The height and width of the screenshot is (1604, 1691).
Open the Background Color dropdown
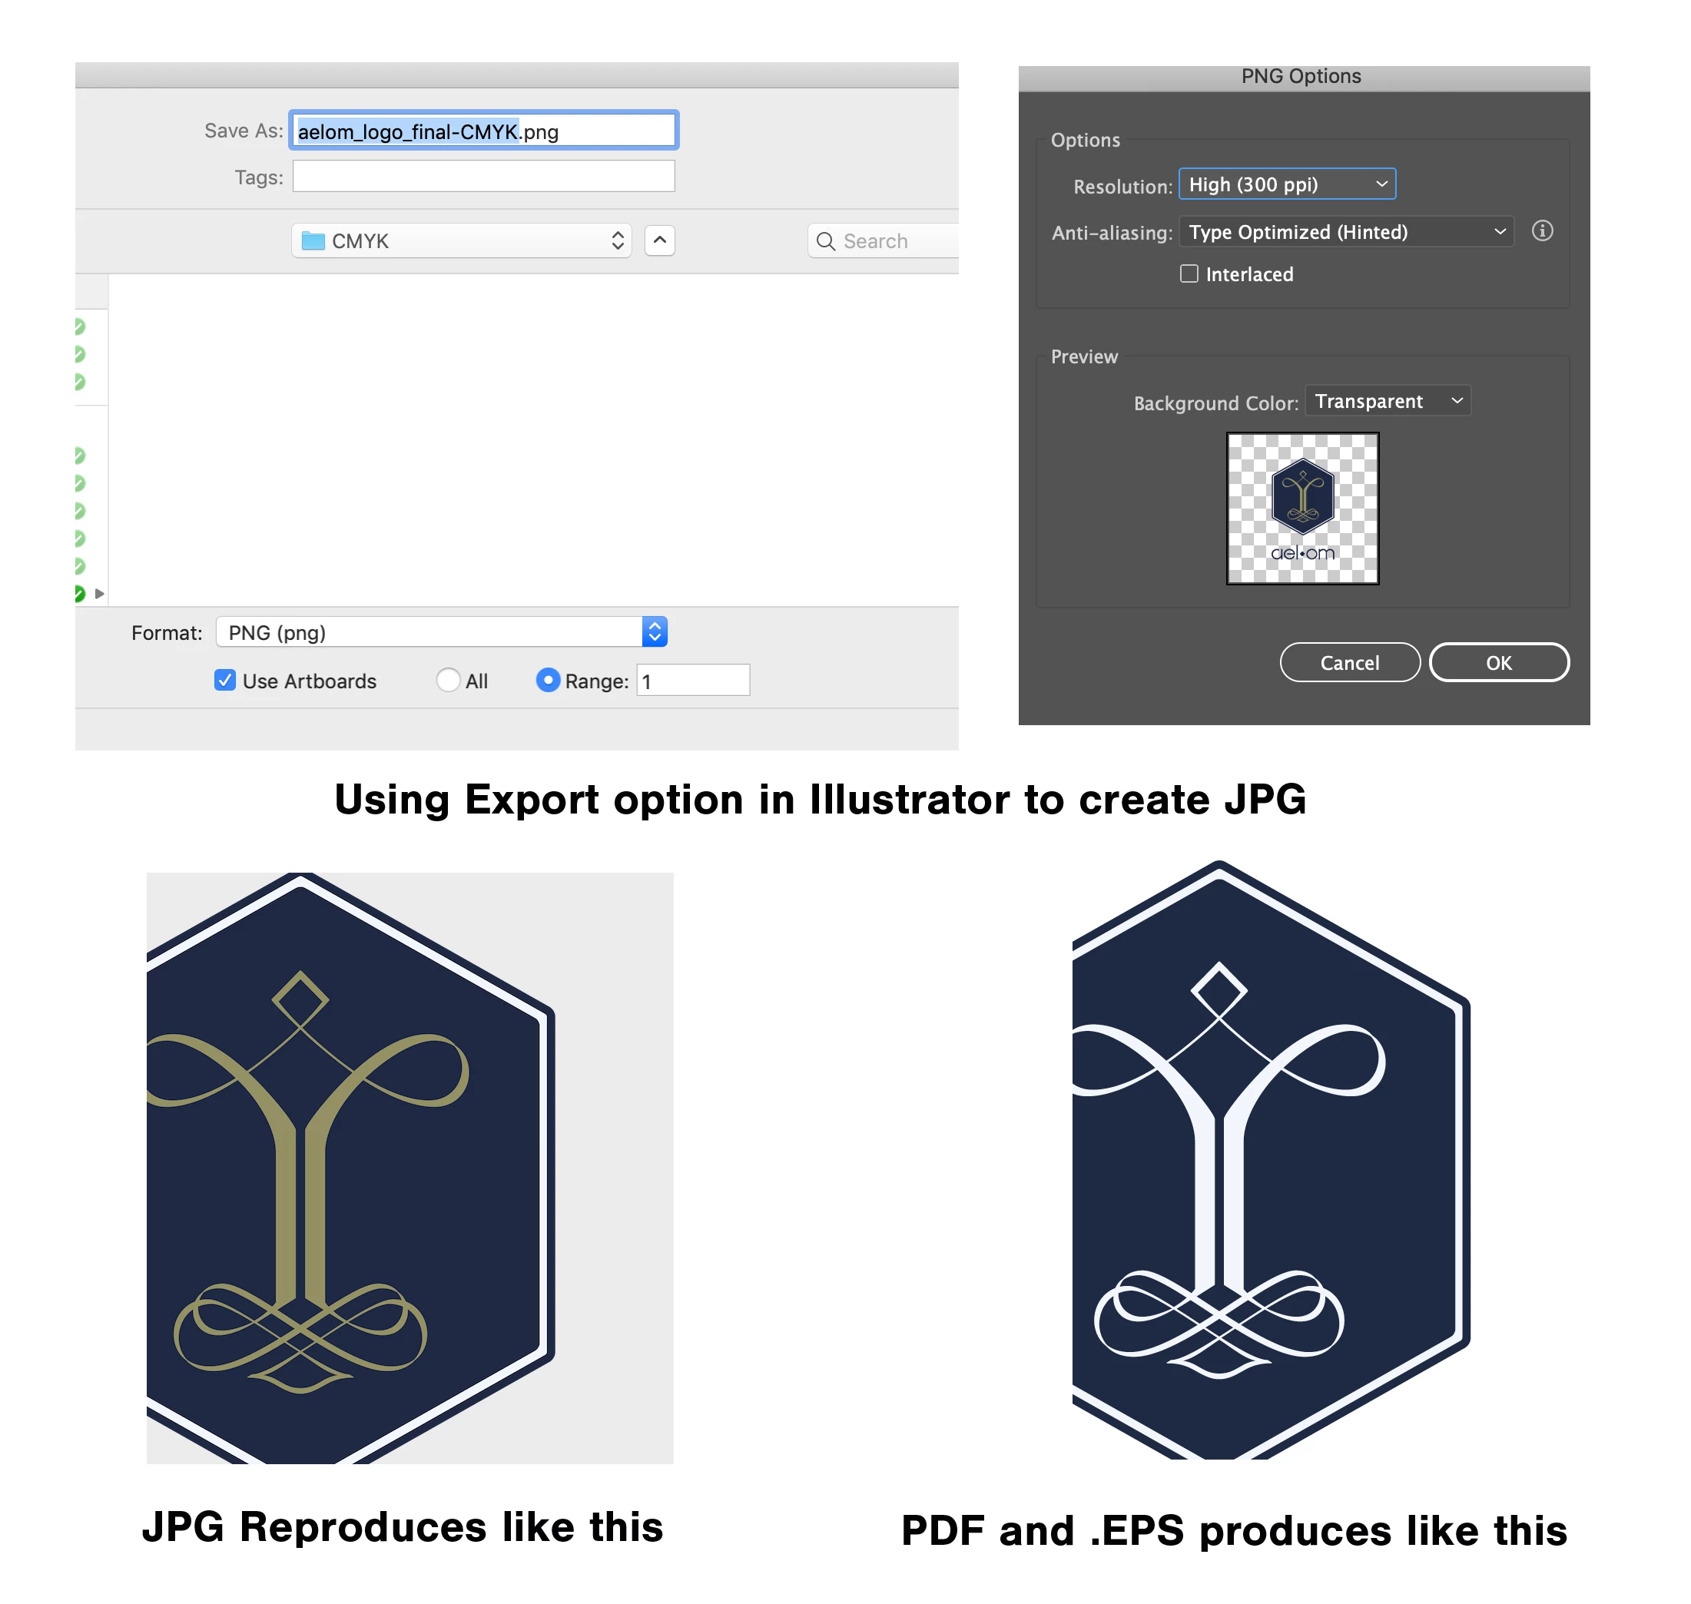tap(1387, 401)
